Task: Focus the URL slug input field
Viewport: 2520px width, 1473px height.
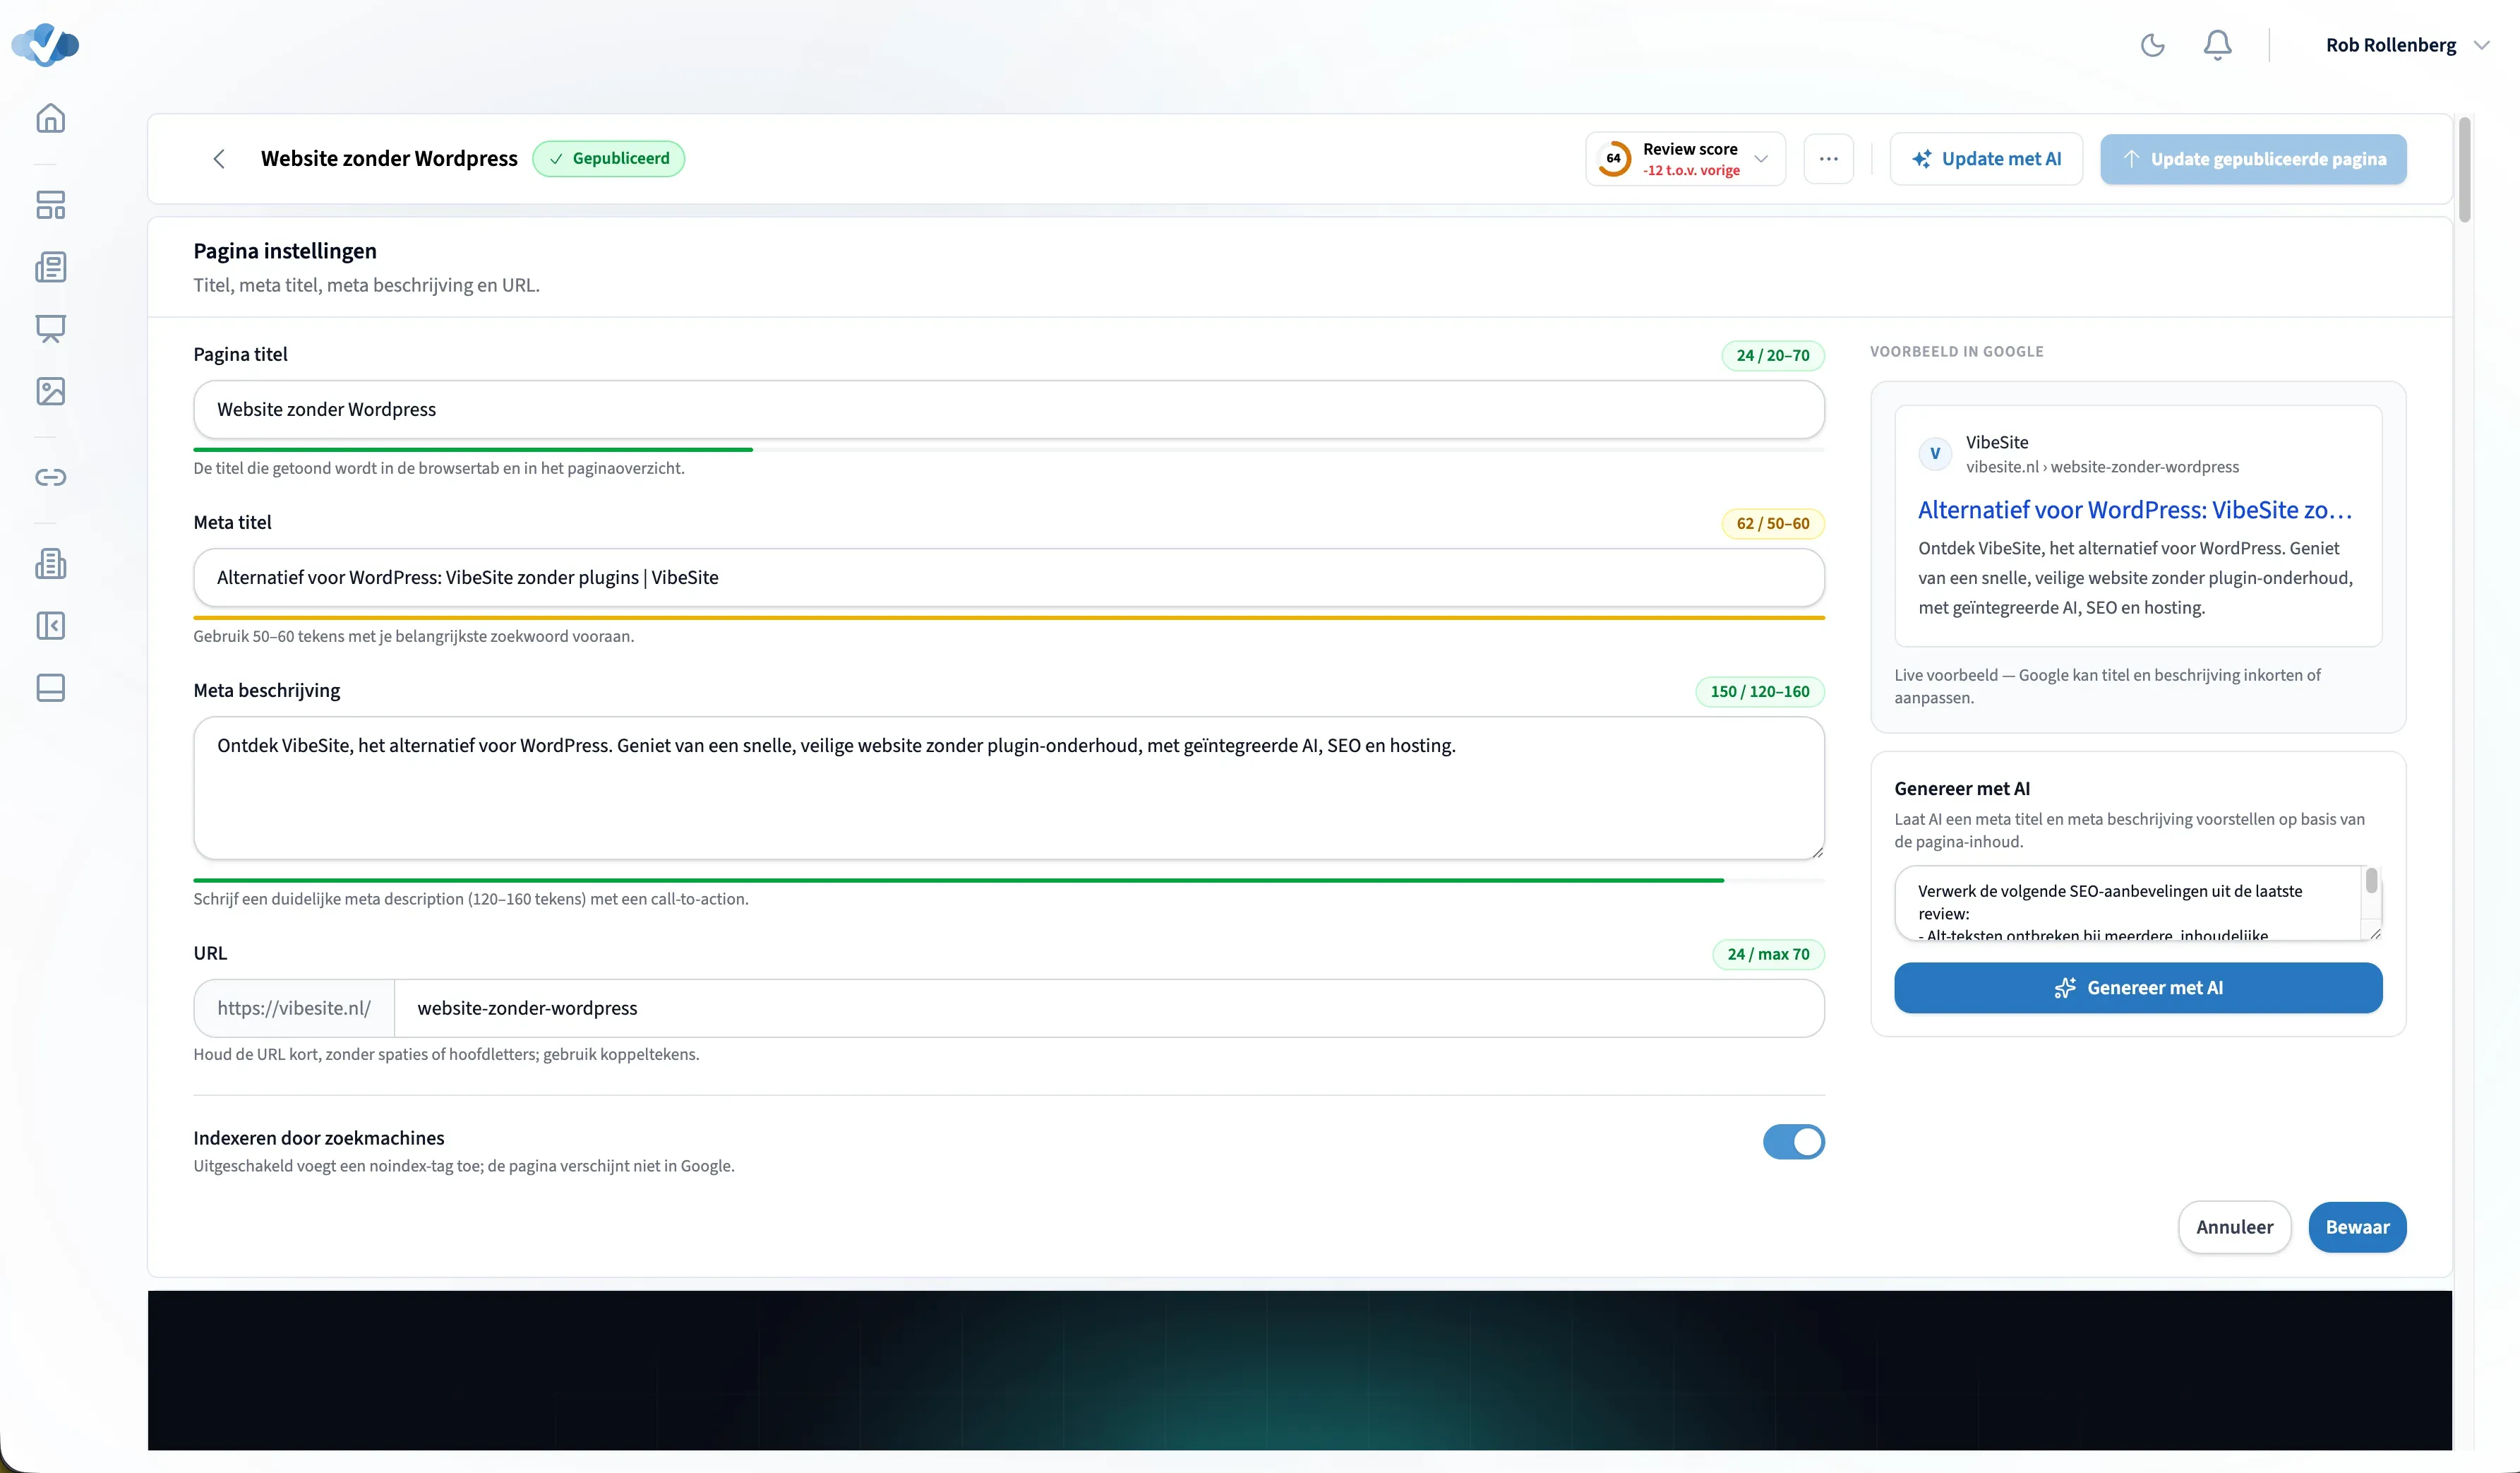Action: (x=1109, y=1008)
